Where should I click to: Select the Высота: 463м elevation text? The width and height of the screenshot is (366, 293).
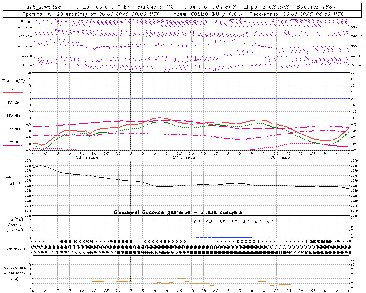316,7
